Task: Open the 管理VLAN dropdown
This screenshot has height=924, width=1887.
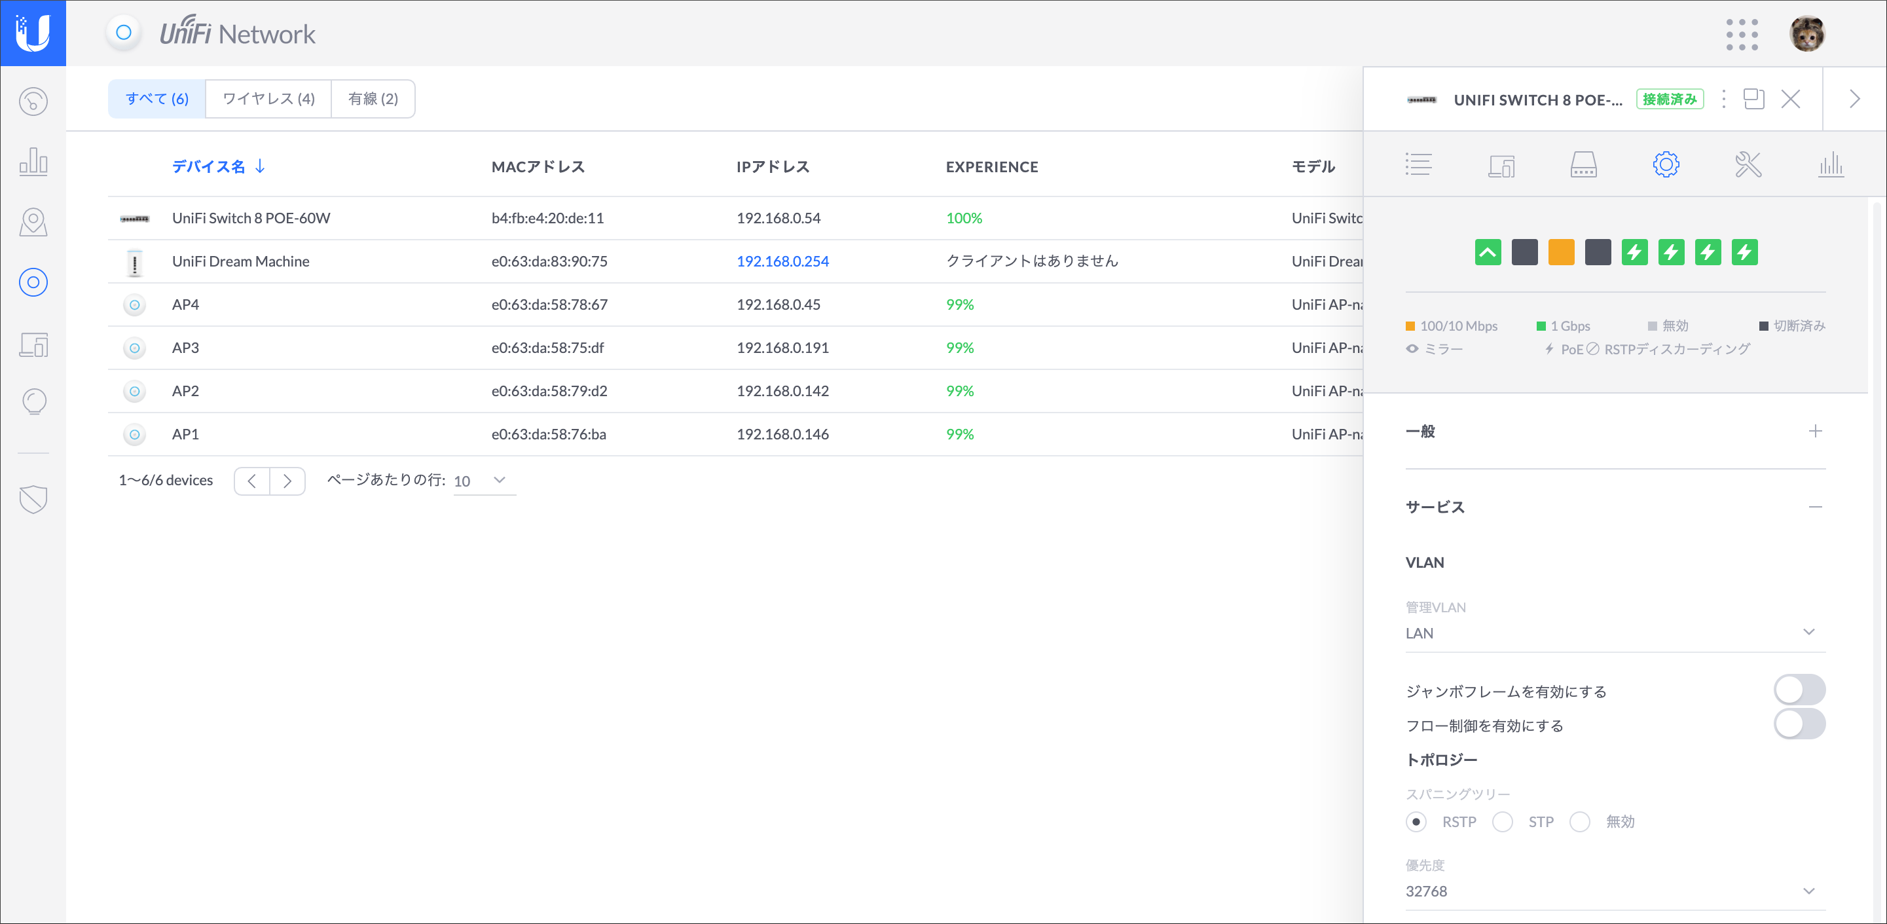Action: [1615, 633]
